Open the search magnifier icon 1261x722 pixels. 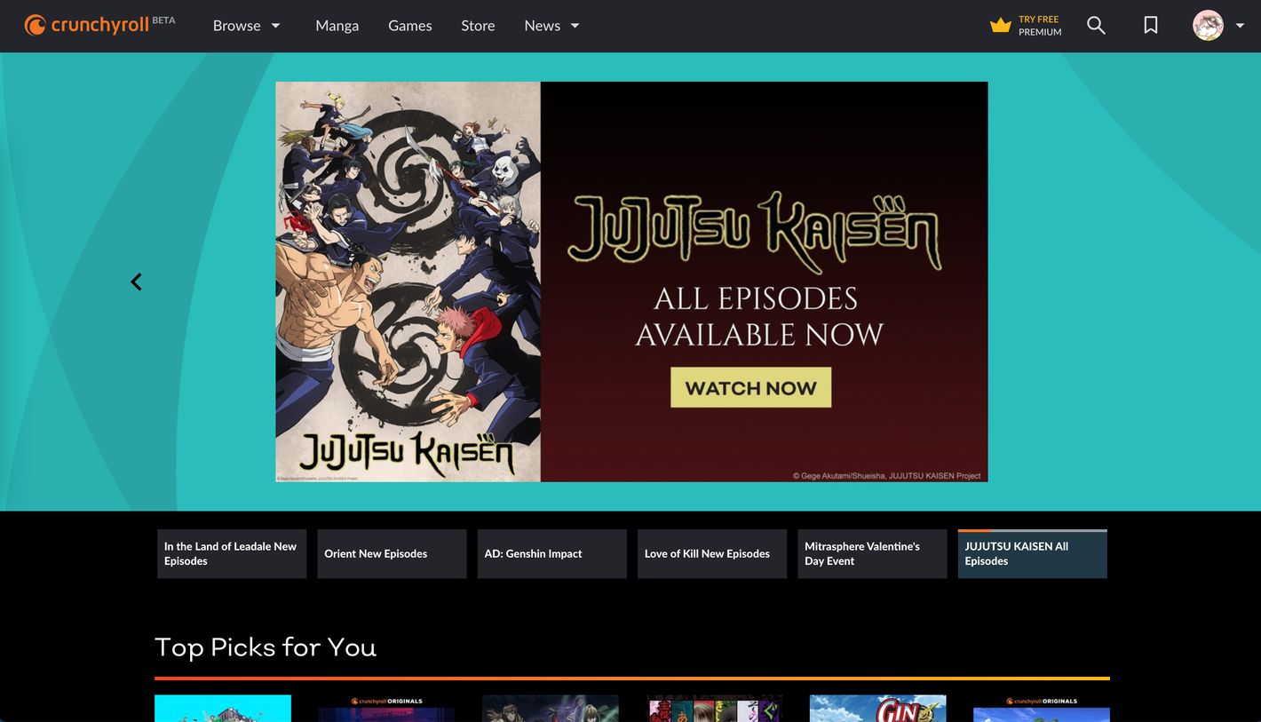click(x=1096, y=26)
